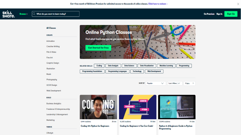Select the Data Visualization skill tag
This screenshot has width=241, height=135.
click(x=147, y=66)
